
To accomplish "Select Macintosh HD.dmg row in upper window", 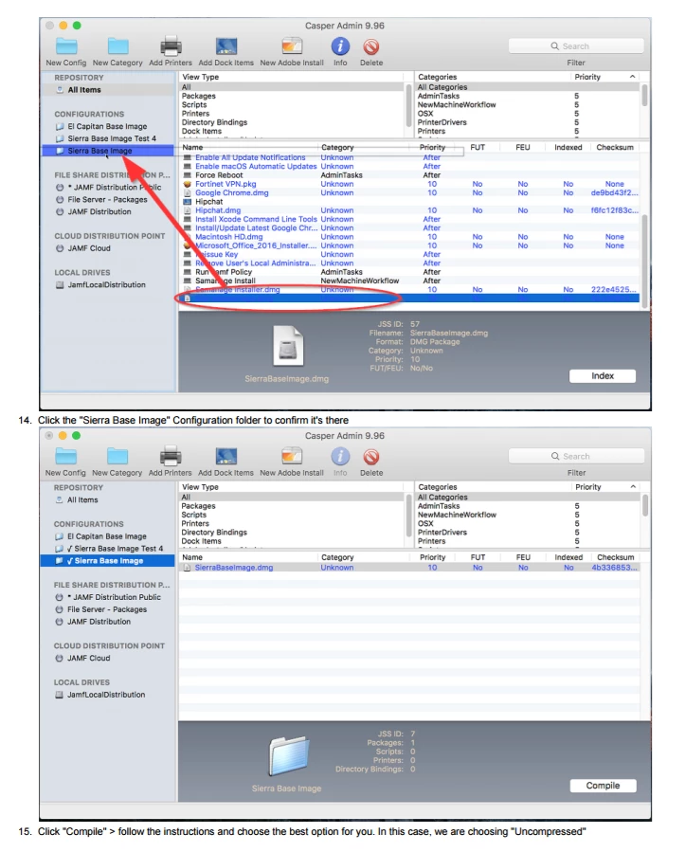I will [x=409, y=237].
